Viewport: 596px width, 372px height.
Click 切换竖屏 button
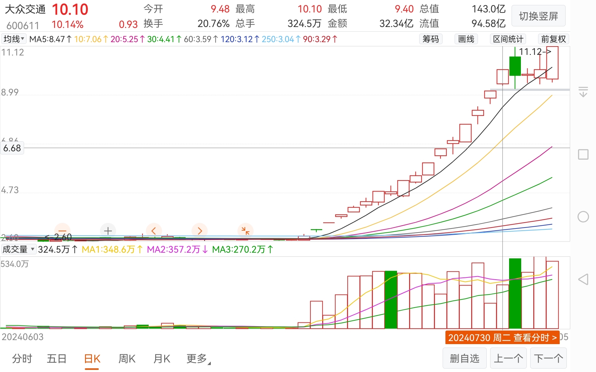(x=538, y=16)
